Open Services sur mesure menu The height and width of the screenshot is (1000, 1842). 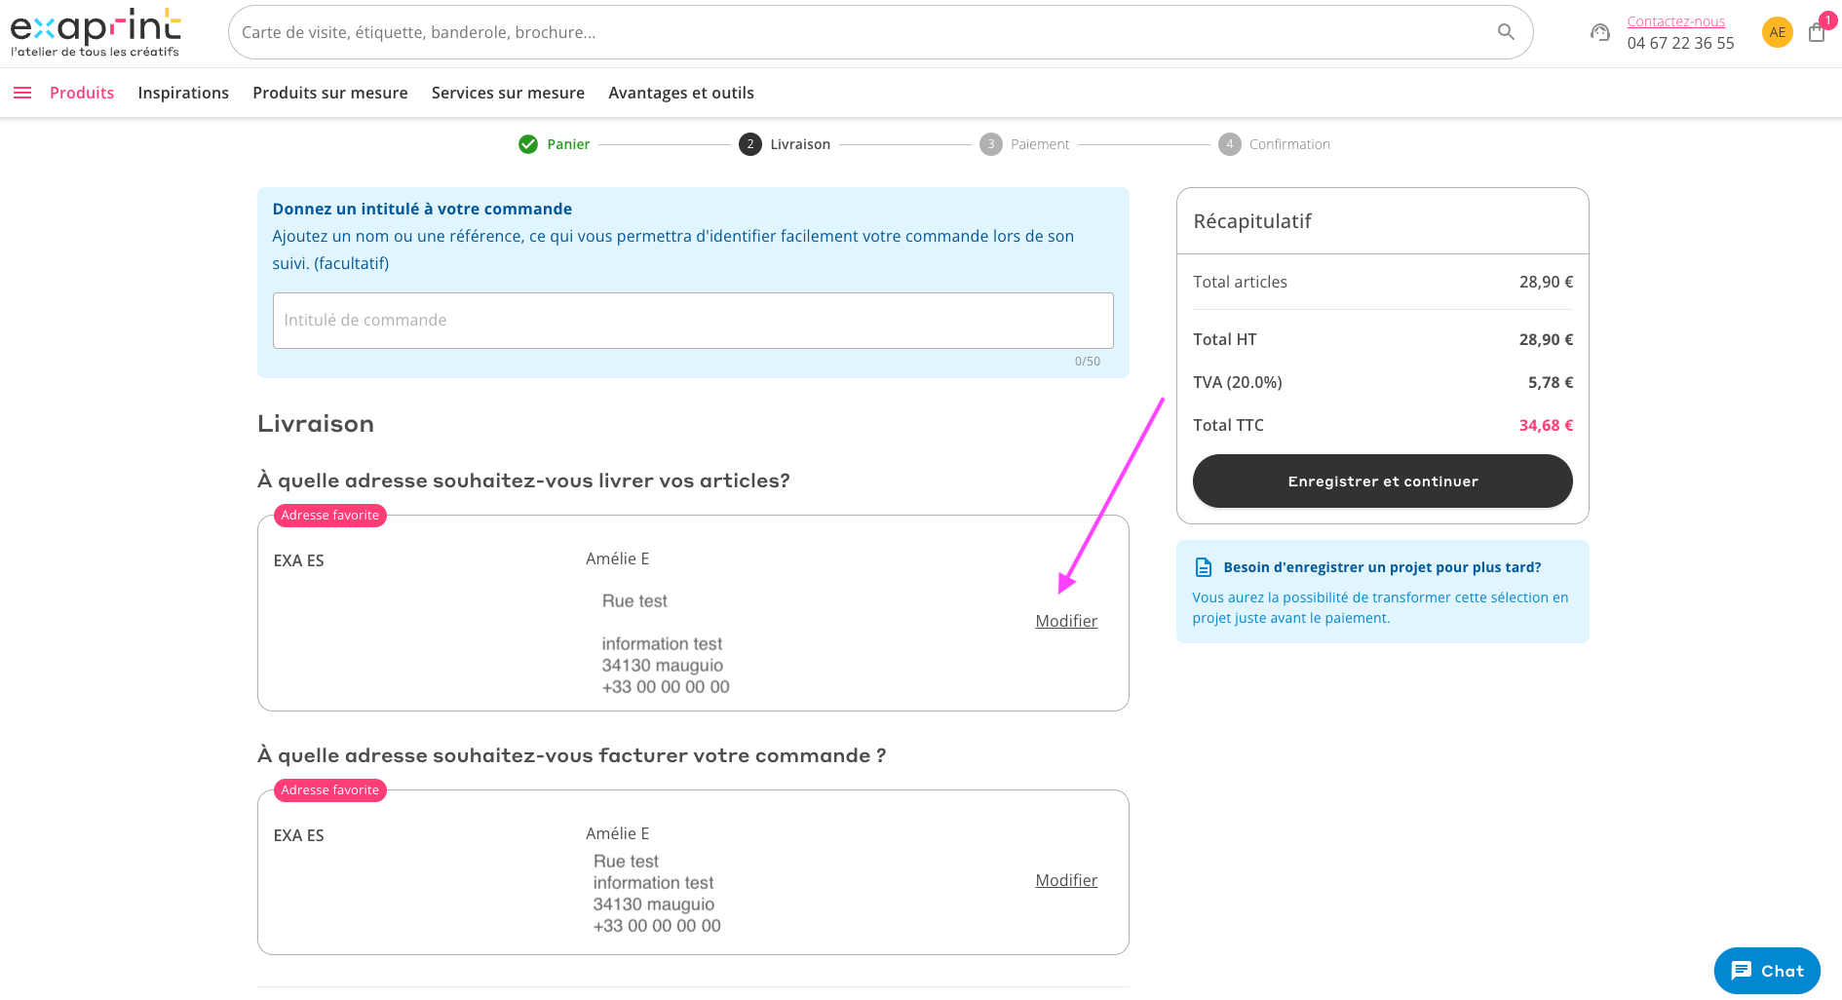tap(508, 93)
